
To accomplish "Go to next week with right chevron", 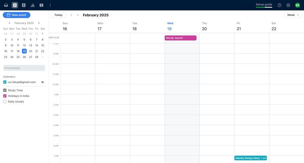I will tap(78, 15).
